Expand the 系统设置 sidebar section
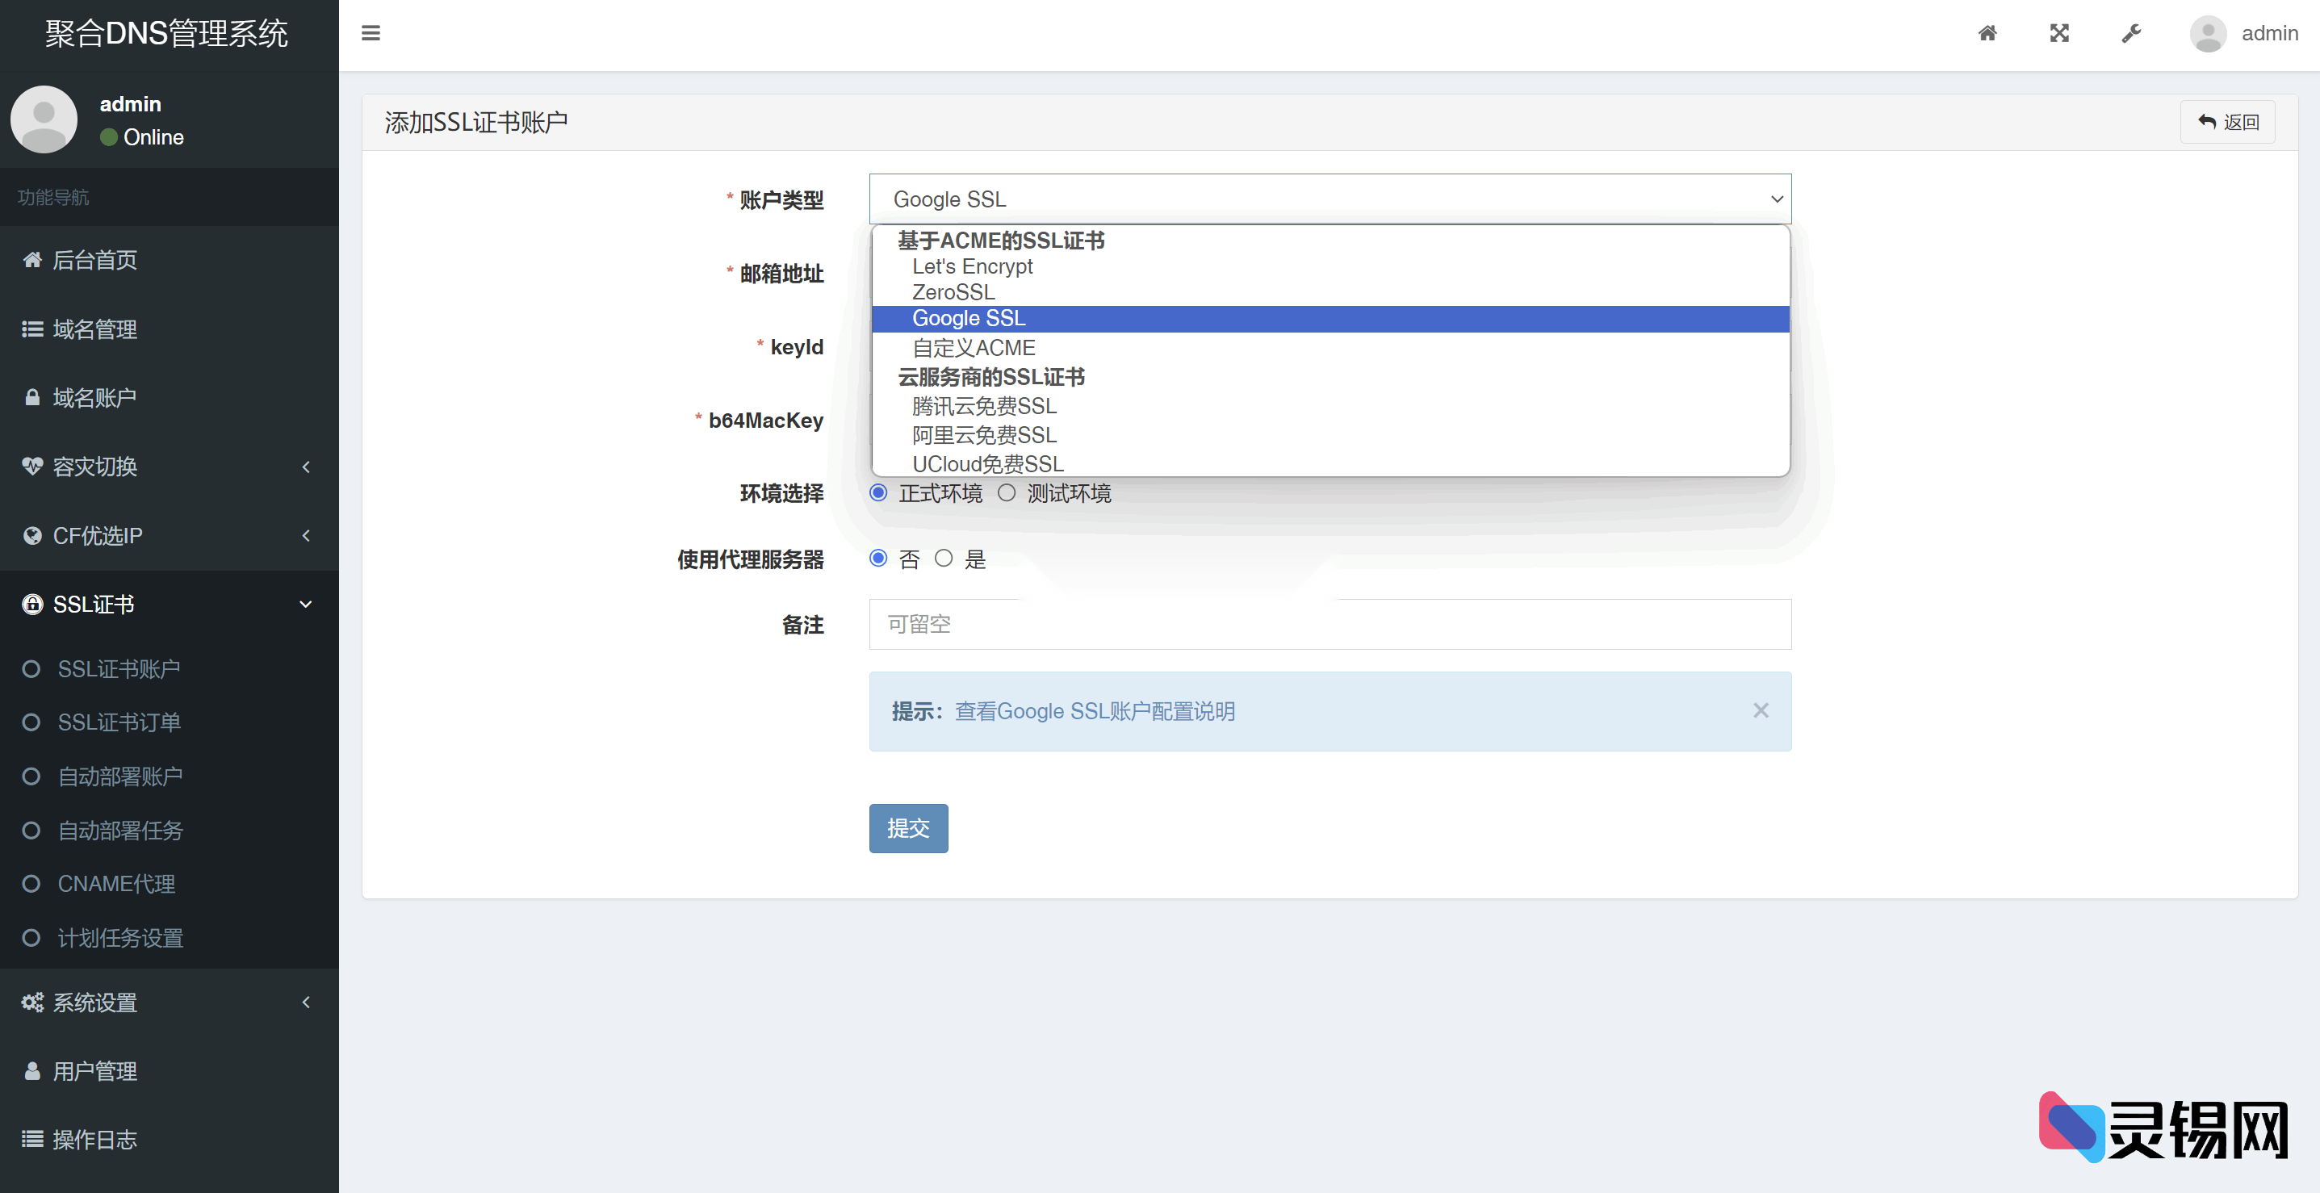The width and height of the screenshot is (2320, 1193). (x=94, y=1003)
